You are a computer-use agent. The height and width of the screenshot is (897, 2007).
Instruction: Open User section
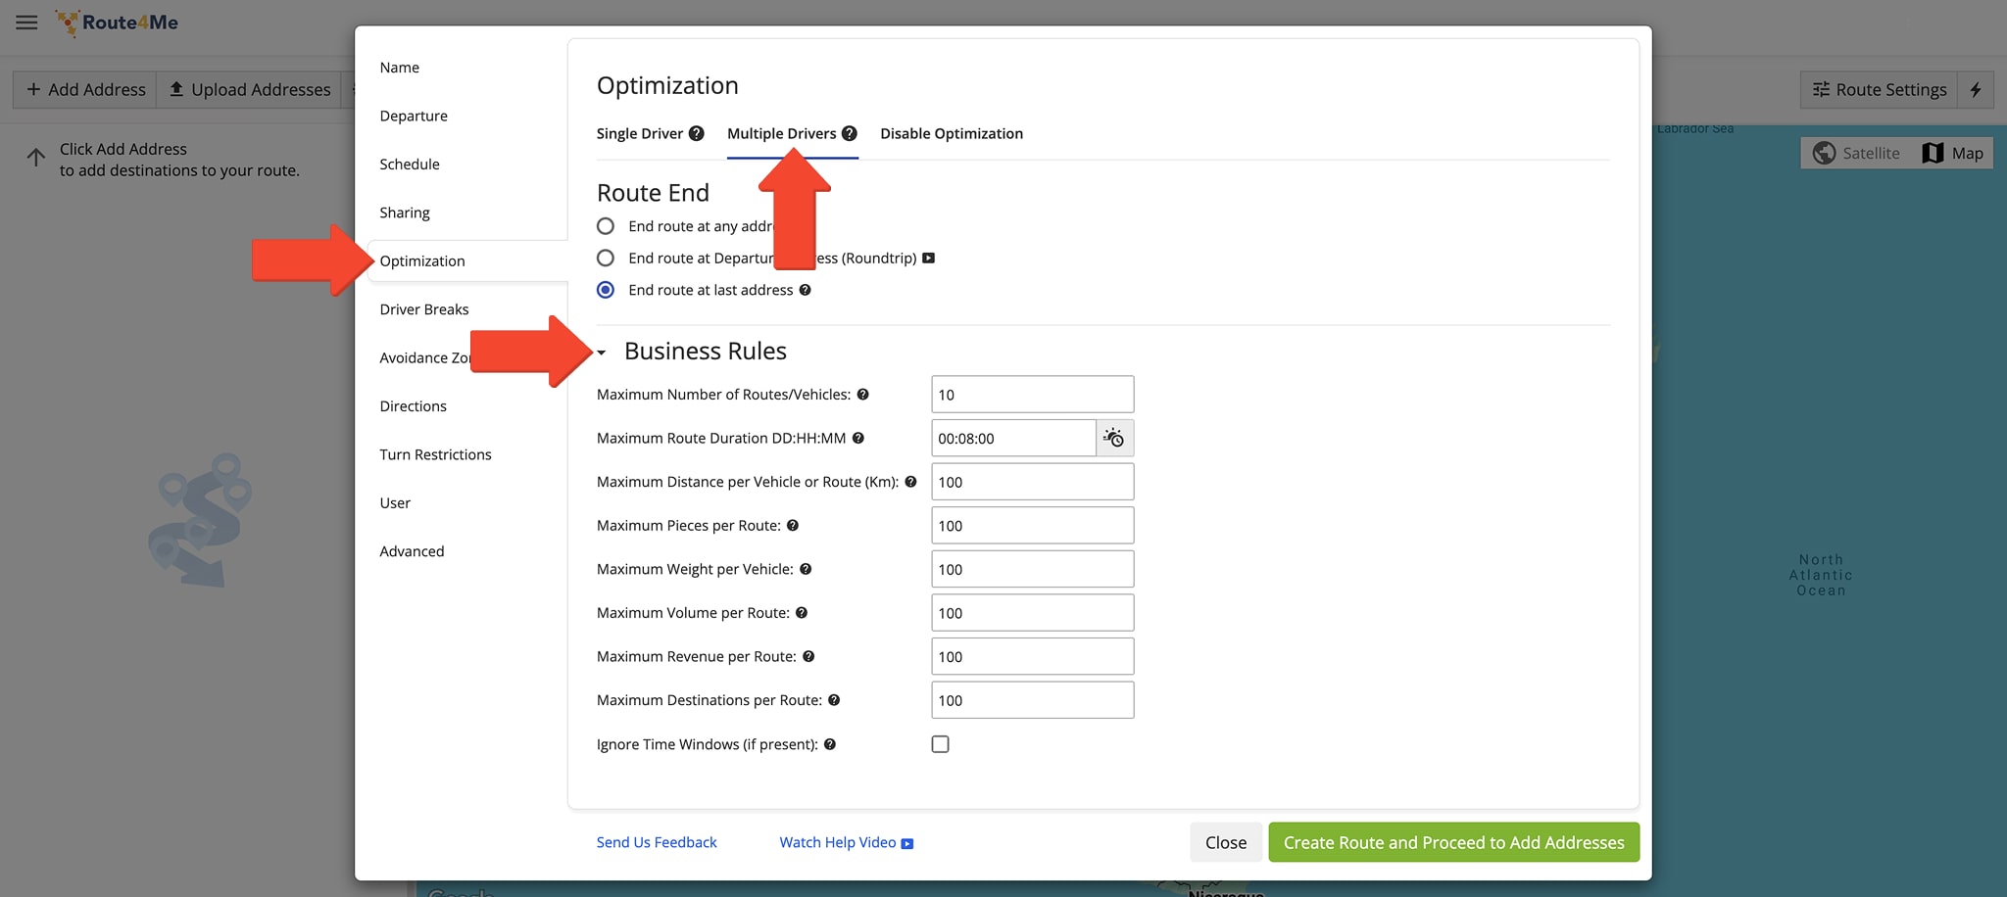pyautogui.click(x=395, y=503)
